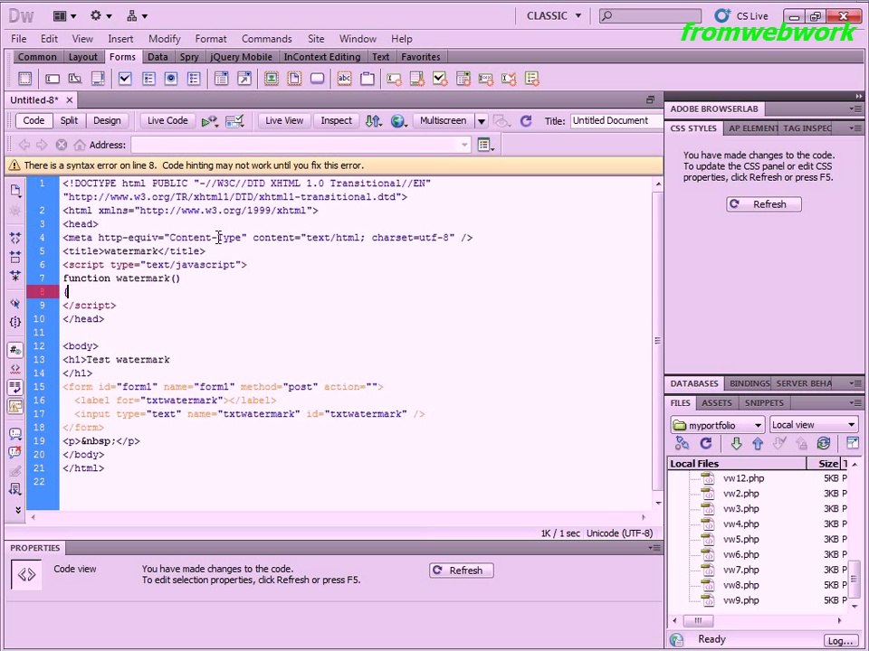The width and height of the screenshot is (869, 651).
Task: Click Refresh button in CSS Styles panel
Action: pyautogui.click(x=764, y=204)
